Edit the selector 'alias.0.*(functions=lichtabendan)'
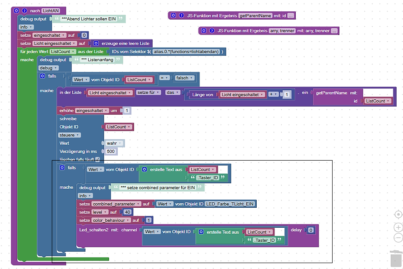The width and height of the screenshot is (403, 269). pos(186,52)
